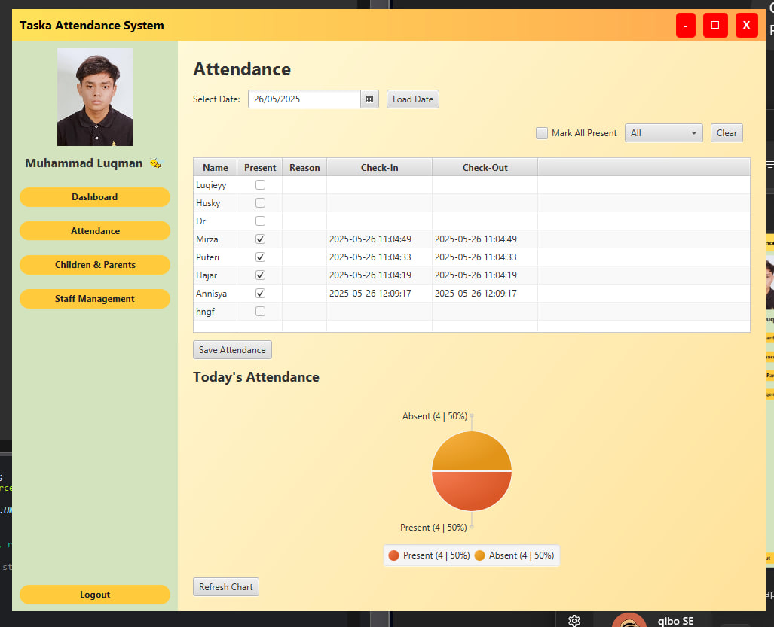Tick the Present checkbox for Luqieyy
The height and width of the screenshot is (627, 774).
click(x=260, y=185)
